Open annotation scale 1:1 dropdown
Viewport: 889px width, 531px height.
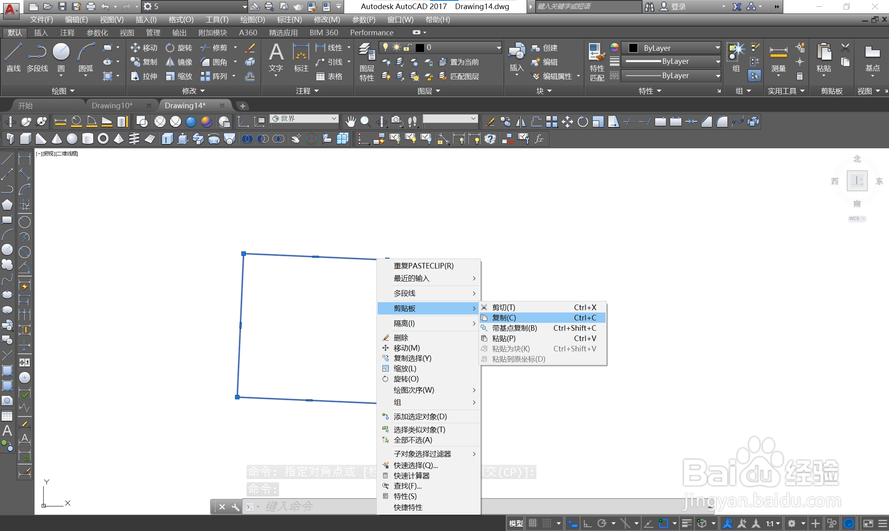tap(773, 523)
